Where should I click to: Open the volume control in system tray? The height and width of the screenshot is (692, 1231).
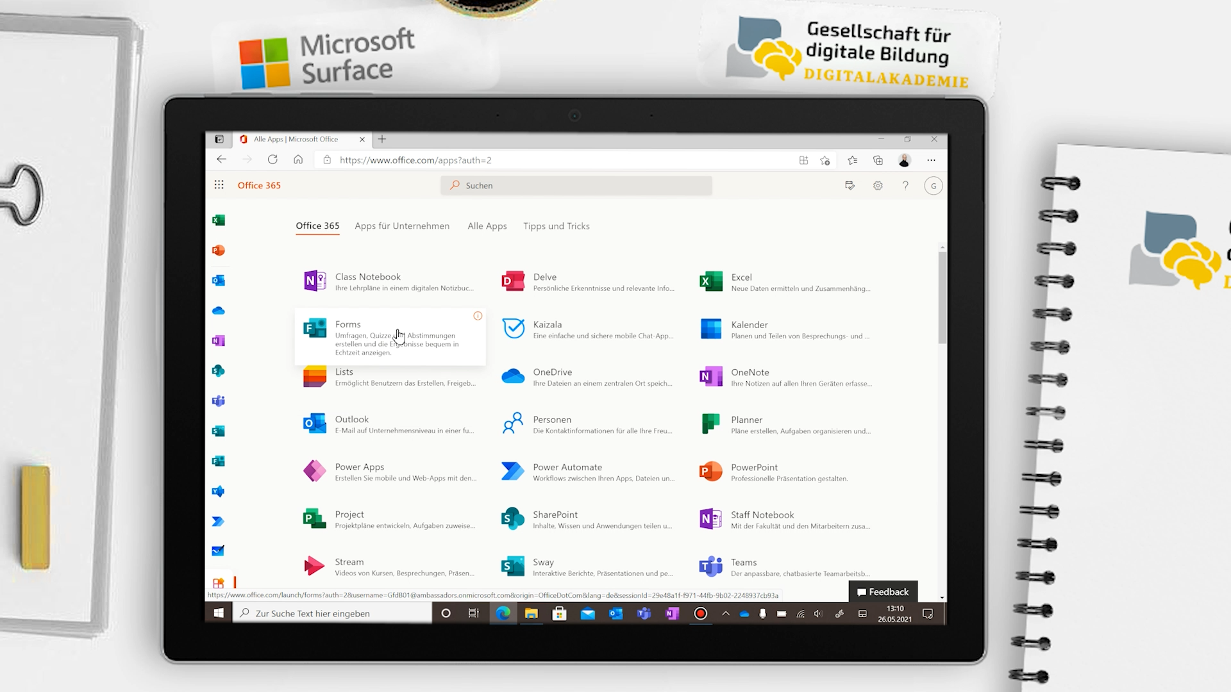(x=818, y=613)
